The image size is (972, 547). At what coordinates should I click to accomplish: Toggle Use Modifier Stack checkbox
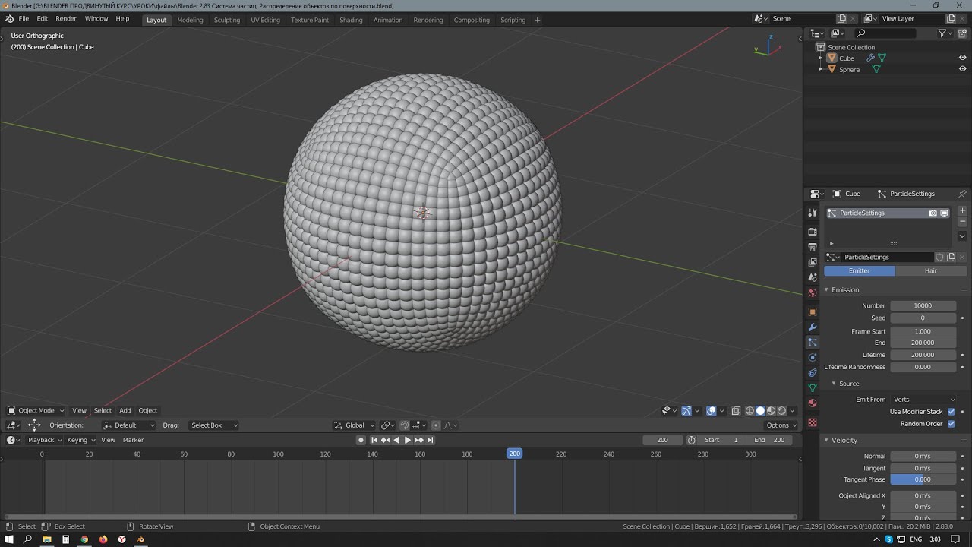(951, 412)
